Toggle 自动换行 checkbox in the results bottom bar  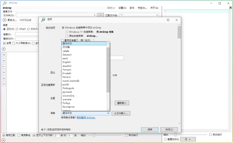click(126, 135)
